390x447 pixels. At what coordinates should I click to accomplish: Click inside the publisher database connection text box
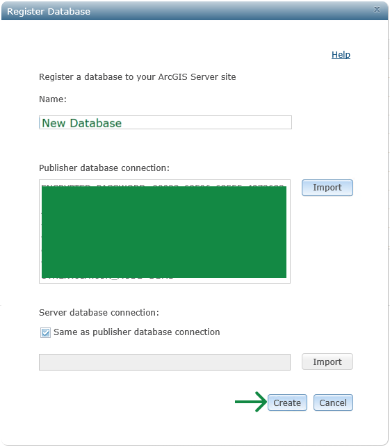(x=165, y=231)
